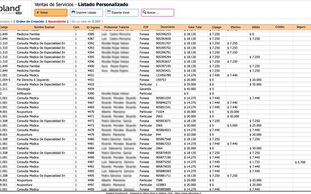Viewport: 311px width, 194px height.
Task: Sort by the Nombre Examen column header
Action: coord(44,27)
